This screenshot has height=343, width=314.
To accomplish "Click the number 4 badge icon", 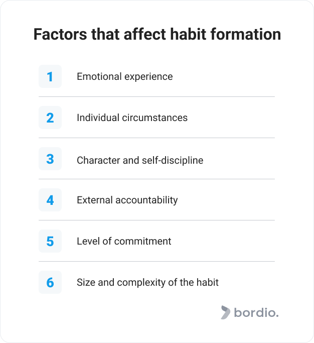I will pyautogui.click(x=50, y=200).
